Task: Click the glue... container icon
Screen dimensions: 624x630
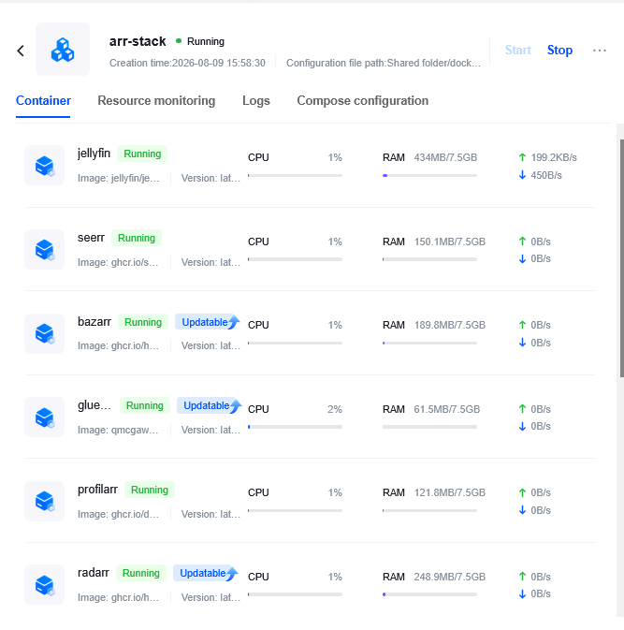Action: 45,418
